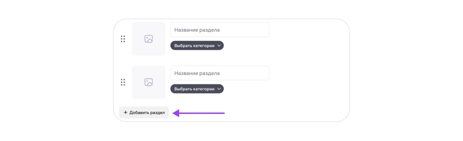Open first section's Выбрать категории dropdown
Screen dimensions: 463x141
click(x=197, y=46)
